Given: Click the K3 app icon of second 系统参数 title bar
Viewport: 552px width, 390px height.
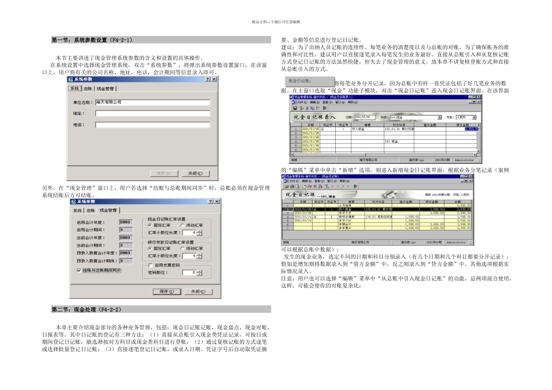Looking at the screenshot, I should 73,201.
